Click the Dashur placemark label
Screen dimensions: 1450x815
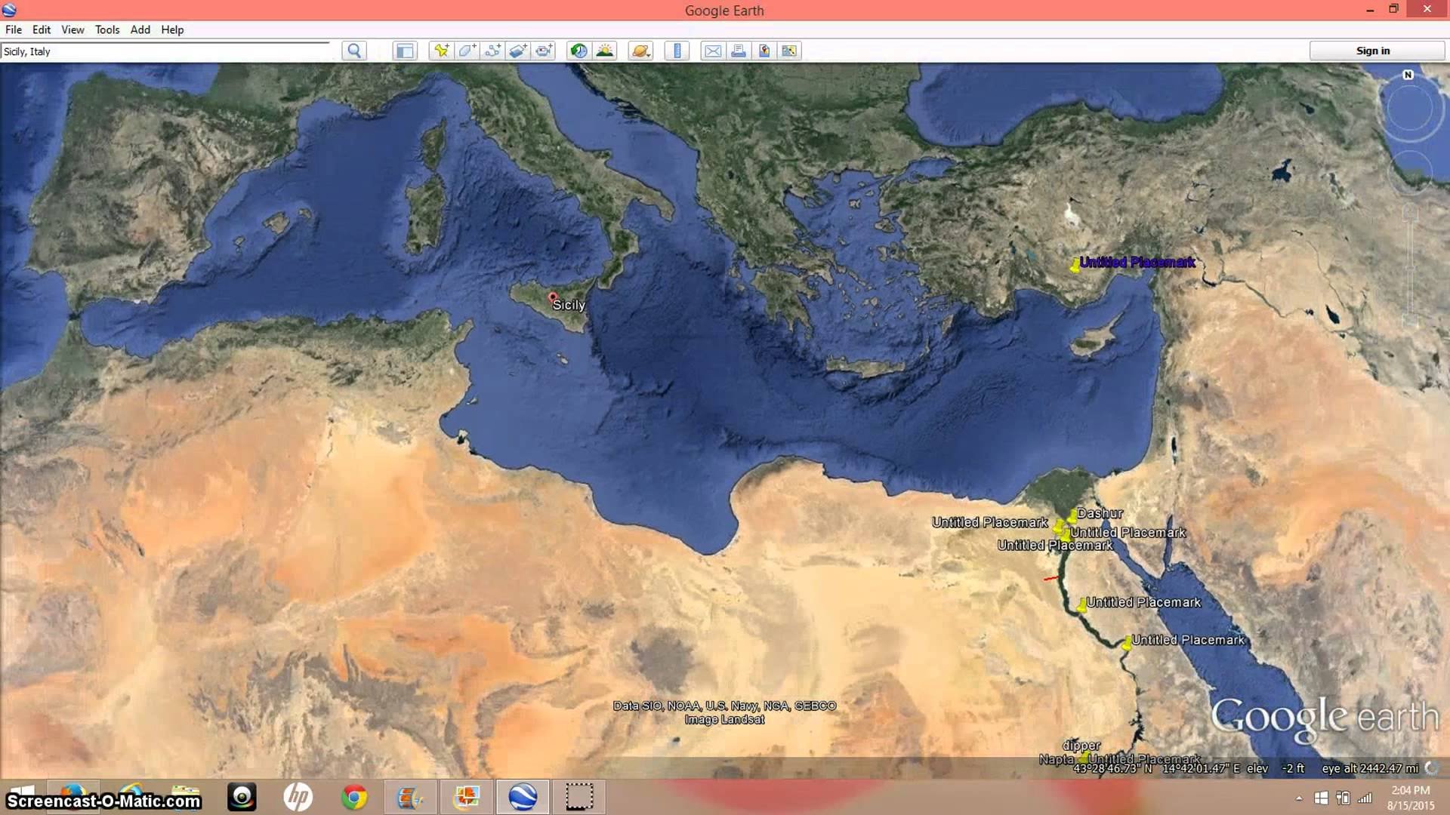[1100, 513]
